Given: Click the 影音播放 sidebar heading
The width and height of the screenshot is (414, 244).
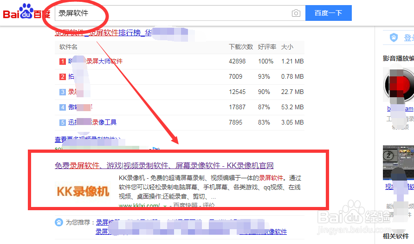Looking at the screenshot, I should (x=398, y=58).
